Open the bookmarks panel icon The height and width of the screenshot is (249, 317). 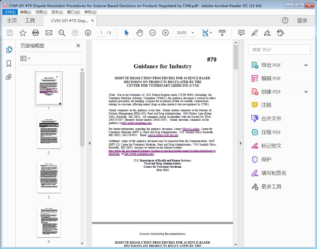9,64
